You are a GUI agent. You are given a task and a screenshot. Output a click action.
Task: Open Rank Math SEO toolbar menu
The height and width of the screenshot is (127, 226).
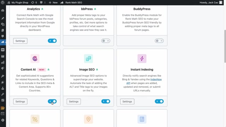[71, 2]
